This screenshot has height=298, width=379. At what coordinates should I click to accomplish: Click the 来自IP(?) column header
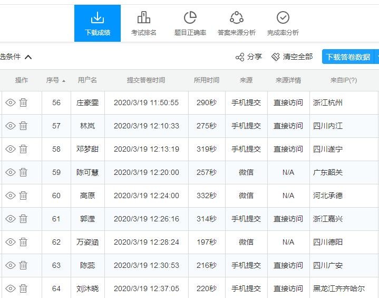coord(343,80)
